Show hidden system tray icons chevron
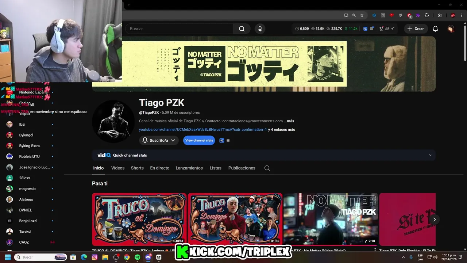The width and height of the screenshot is (467, 263). point(403,257)
